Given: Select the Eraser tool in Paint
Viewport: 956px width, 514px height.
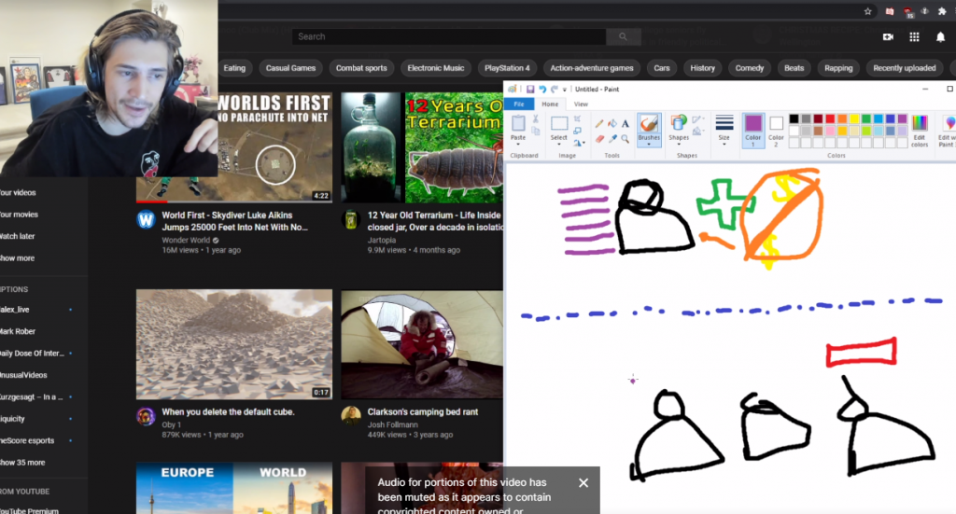Looking at the screenshot, I should pyautogui.click(x=599, y=139).
